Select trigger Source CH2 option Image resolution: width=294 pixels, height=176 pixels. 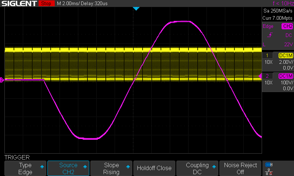(x=68, y=168)
